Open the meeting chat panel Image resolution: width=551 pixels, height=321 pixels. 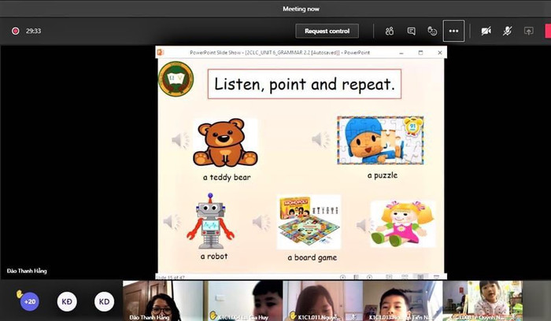(x=411, y=31)
